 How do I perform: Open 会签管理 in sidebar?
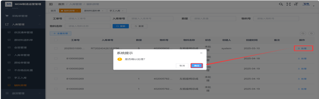[20, 47]
